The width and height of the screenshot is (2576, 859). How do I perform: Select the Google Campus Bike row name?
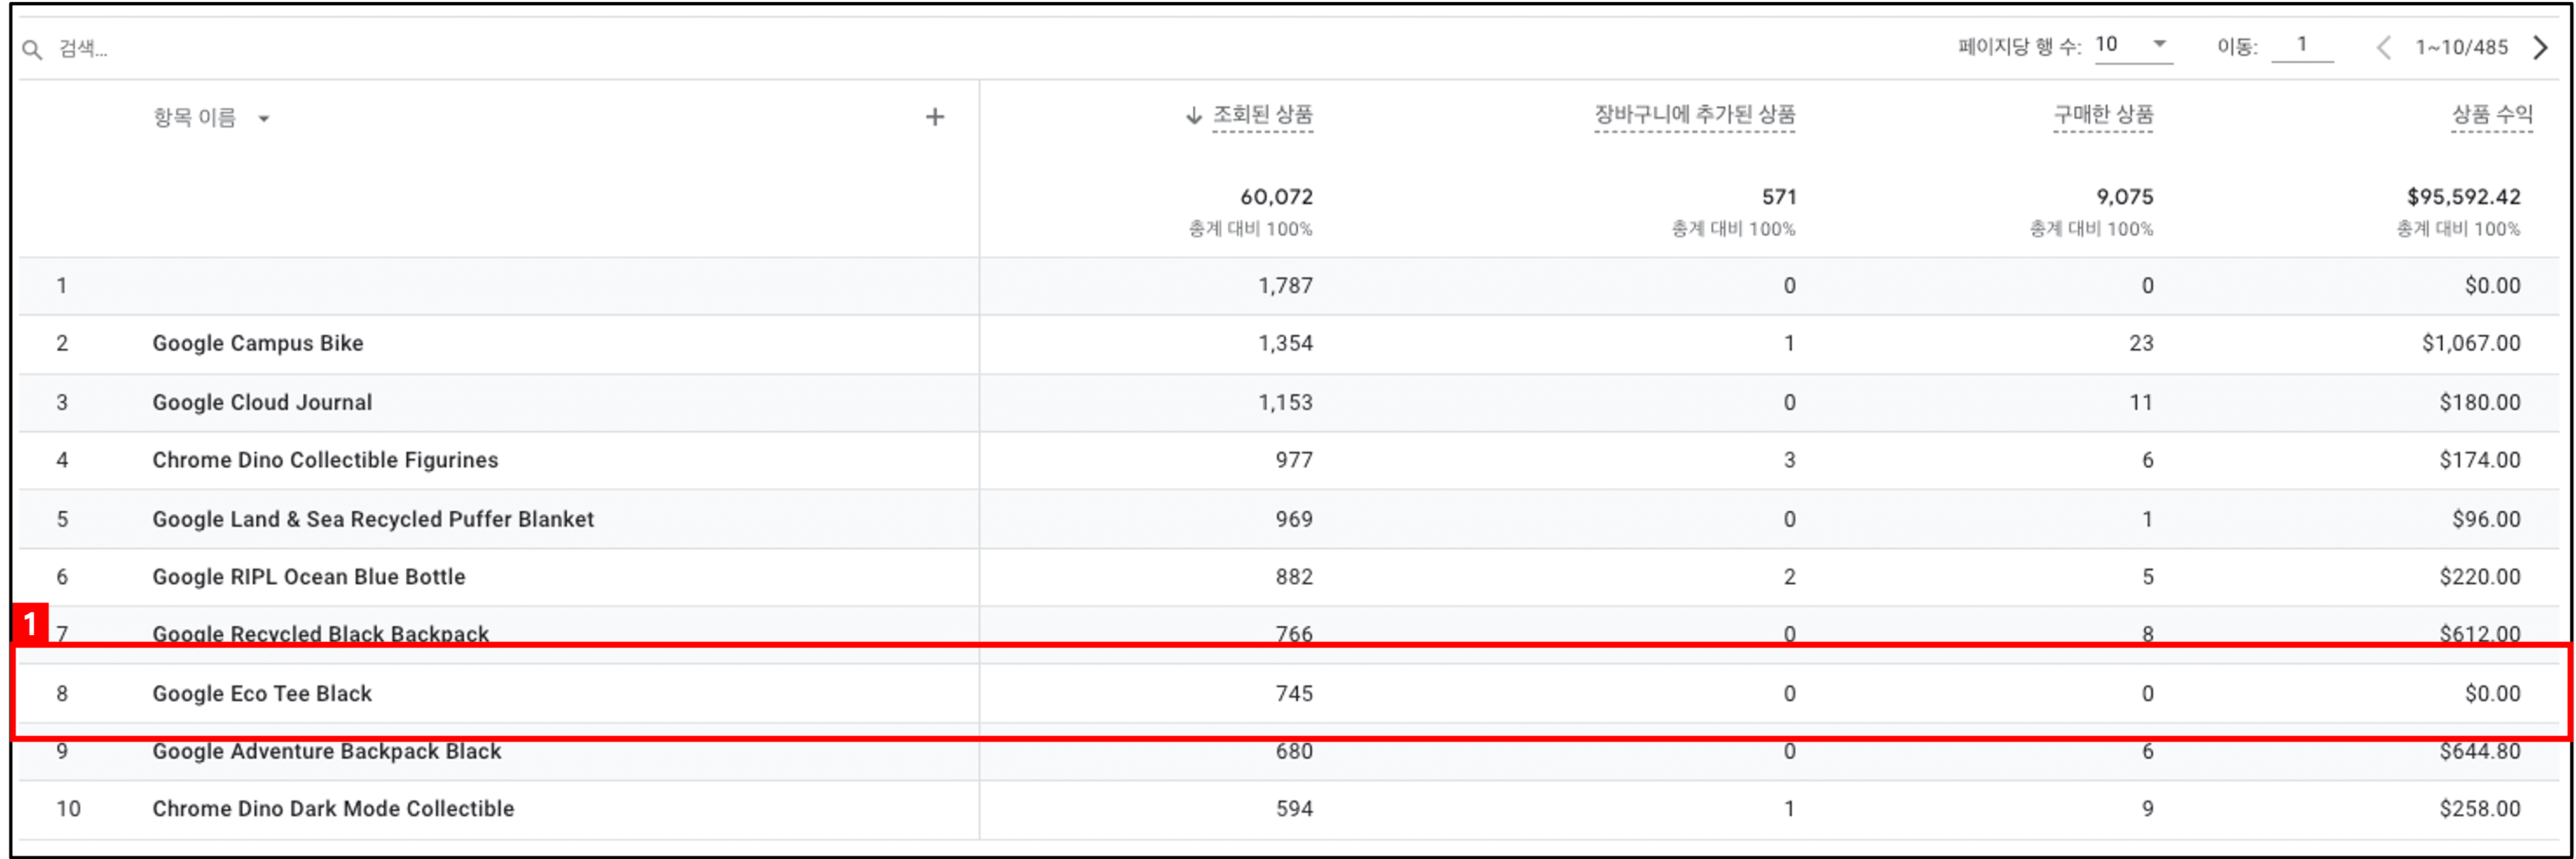(x=258, y=343)
